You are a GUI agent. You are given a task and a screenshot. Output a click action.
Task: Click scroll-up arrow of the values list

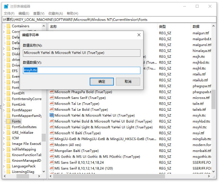213,26
